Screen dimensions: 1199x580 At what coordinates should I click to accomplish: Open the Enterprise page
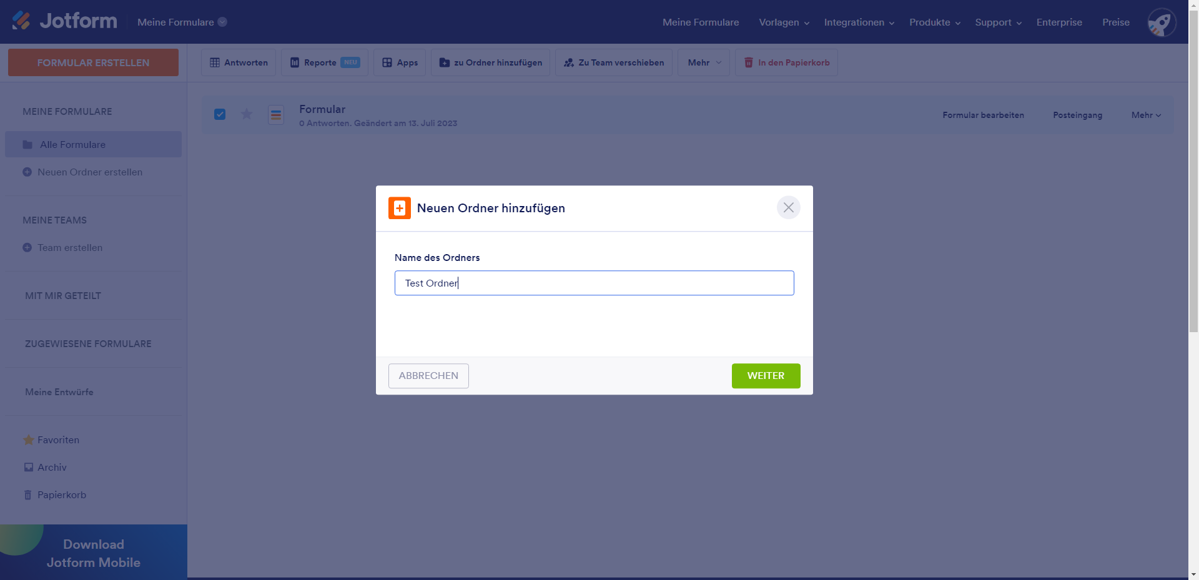(1059, 22)
